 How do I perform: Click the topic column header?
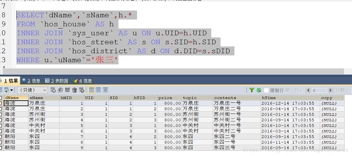(197, 98)
